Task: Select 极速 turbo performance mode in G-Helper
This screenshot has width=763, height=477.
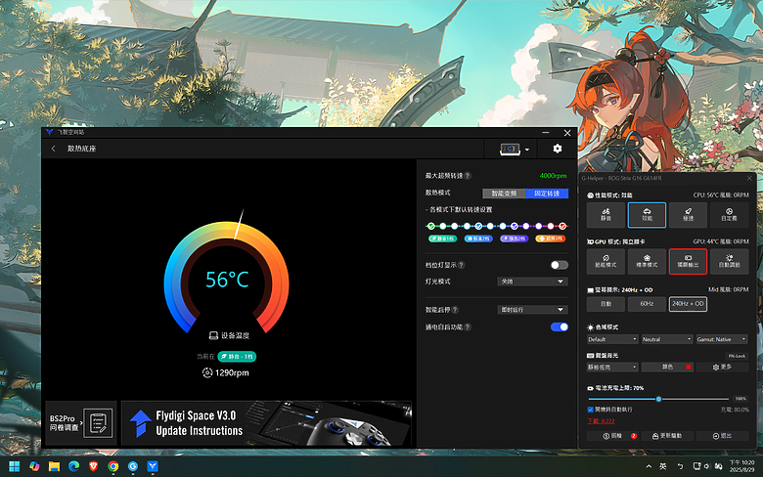Action: click(x=688, y=215)
